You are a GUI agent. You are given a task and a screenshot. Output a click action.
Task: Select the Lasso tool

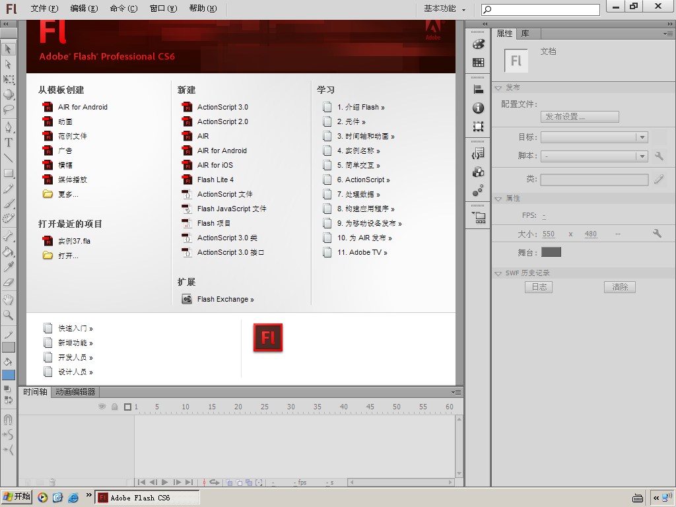8,110
